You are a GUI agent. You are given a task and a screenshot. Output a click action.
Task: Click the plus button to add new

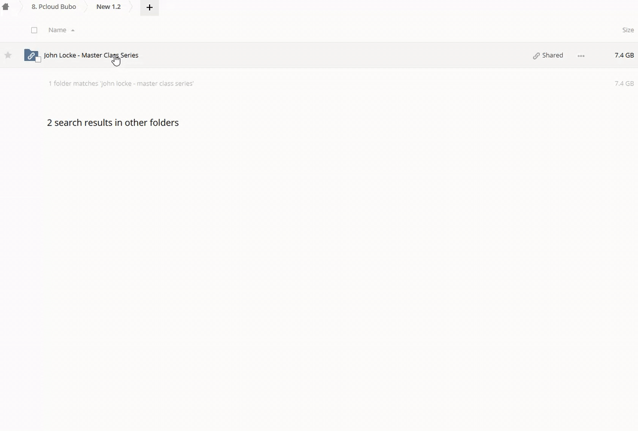coord(150,7)
